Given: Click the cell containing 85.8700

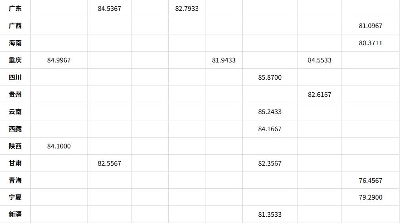Looking at the screenshot, I should 270,77.
